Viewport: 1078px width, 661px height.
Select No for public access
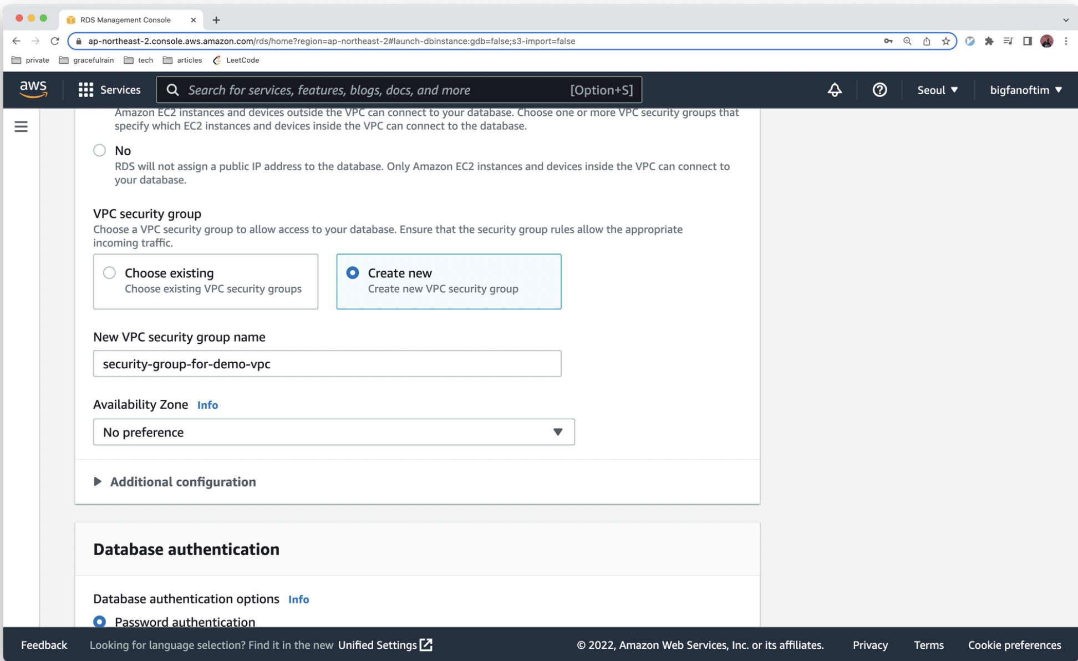coord(100,150)
